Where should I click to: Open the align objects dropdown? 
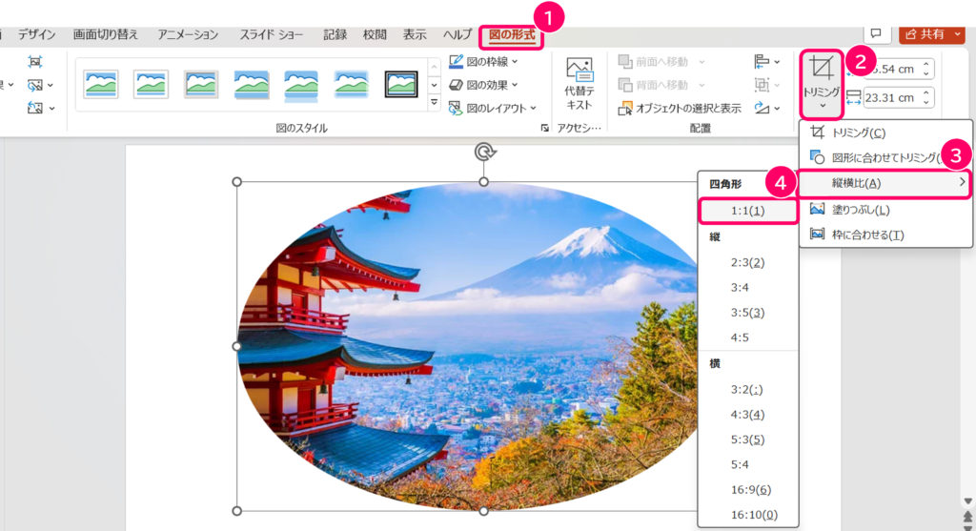tap(767, 61)
